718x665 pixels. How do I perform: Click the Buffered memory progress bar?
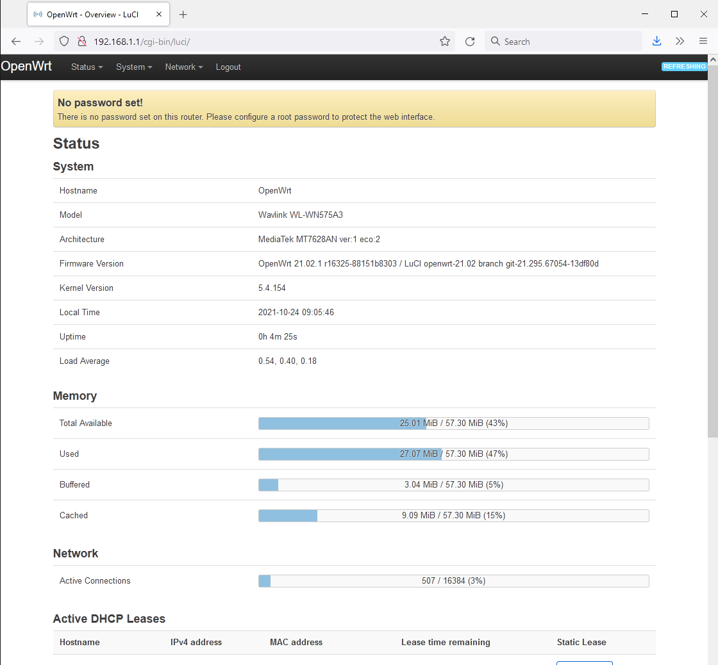[453, 485]
